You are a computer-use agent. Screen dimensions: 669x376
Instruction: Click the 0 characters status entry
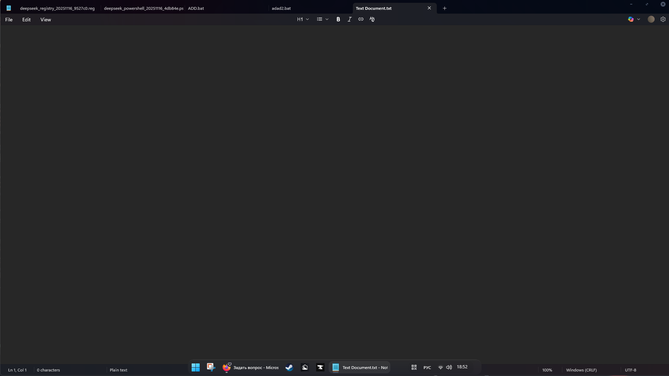click(x=48, y=370)
